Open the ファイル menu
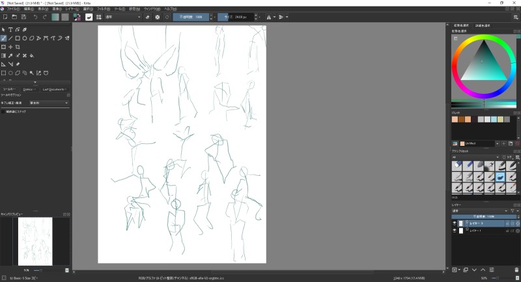 point(13,10)
